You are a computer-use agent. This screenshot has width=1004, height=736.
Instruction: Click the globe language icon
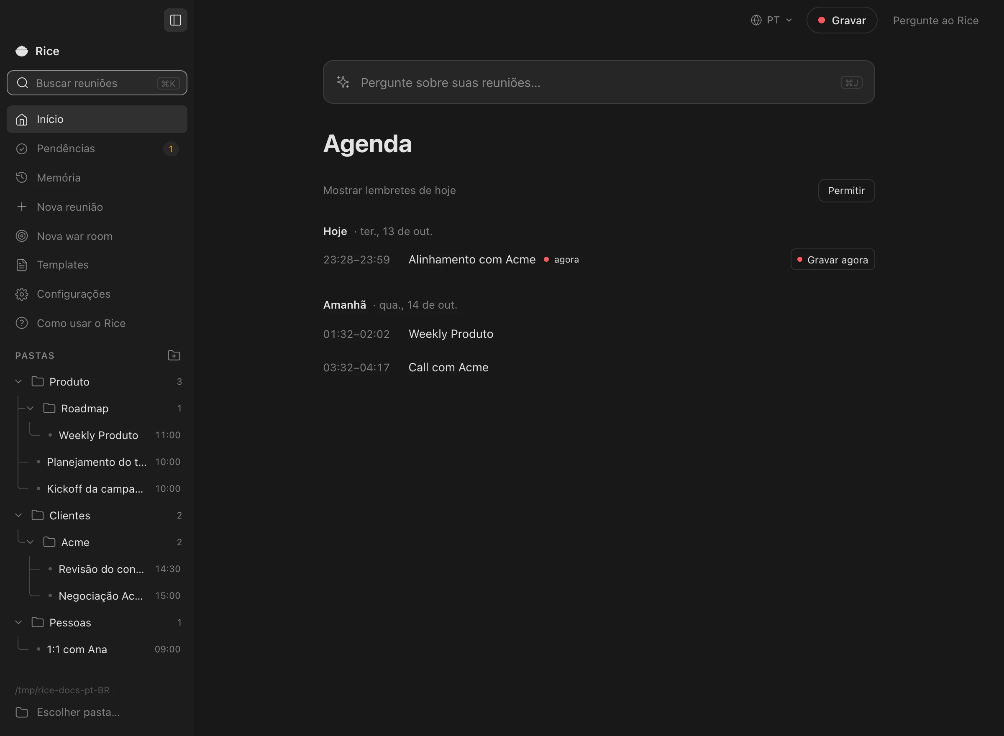tap(756, 20)
